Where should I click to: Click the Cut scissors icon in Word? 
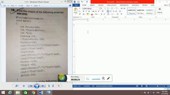click(80, 8)
